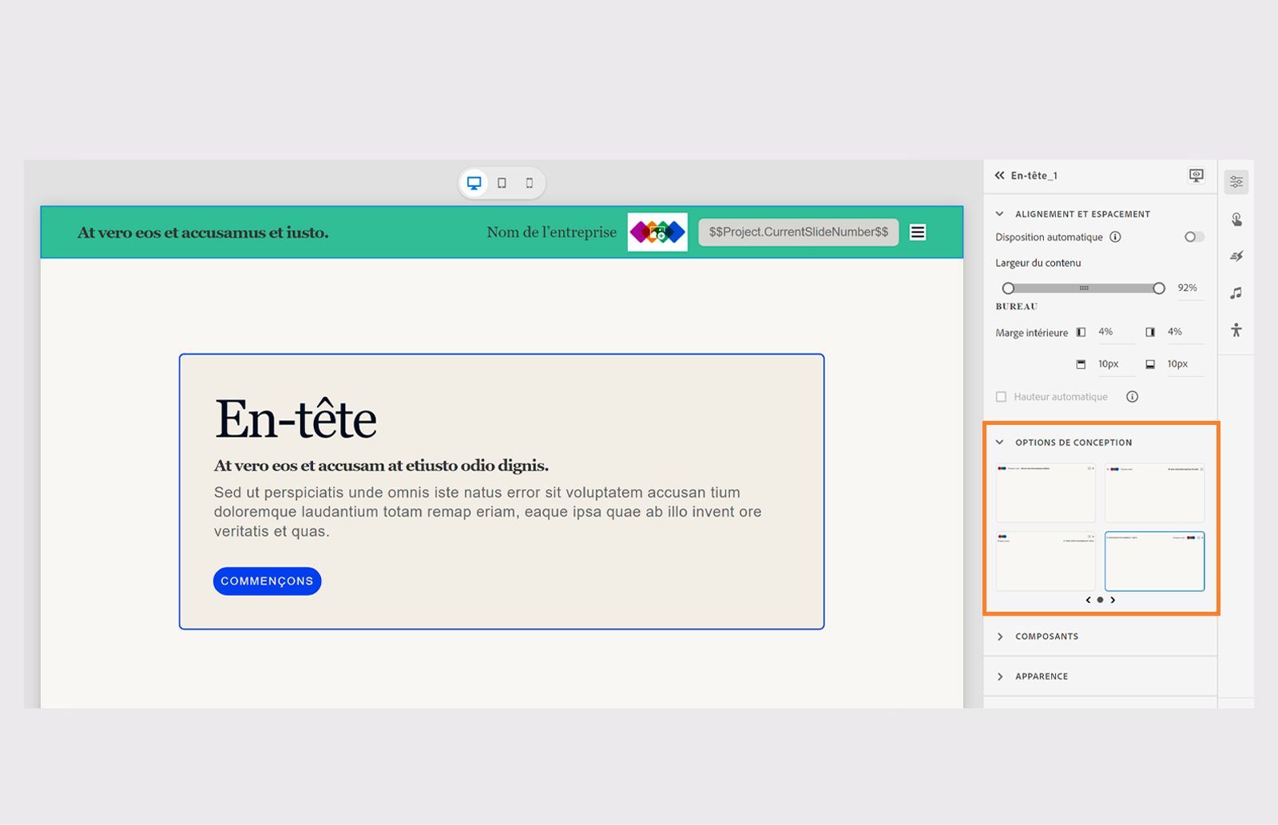The image size is (1278, 825).
Task: Open the hamburger menu in the green header
Action: [918, 232]
